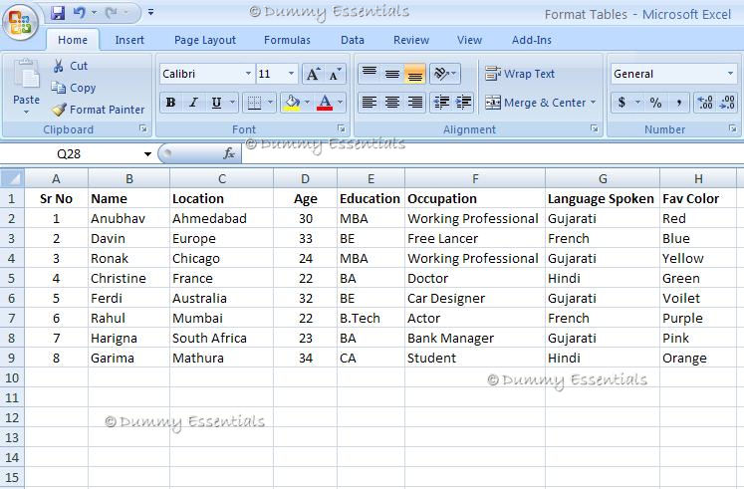The width and height of the screenshot is (744, 489).
Task: Click the Name Box showing Q28
Action: 70,154
